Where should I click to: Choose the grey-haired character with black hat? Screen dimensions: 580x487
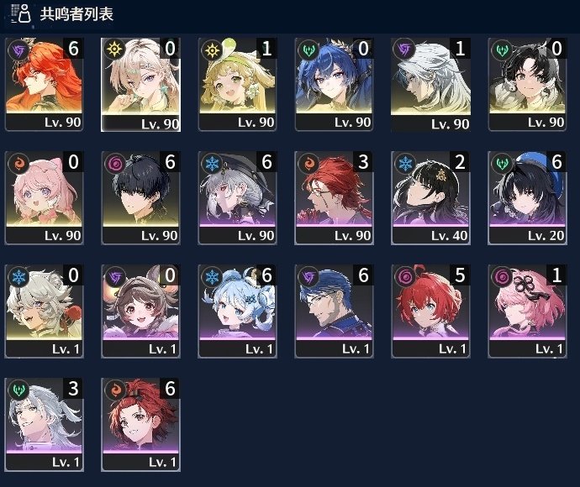coord(238,197)
